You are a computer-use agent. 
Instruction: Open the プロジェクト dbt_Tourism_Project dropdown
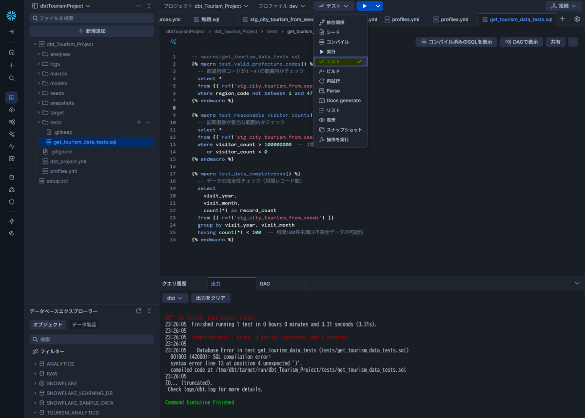[x=206, y=6]
